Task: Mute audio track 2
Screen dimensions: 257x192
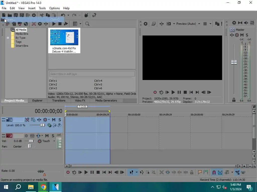Action: point(47,136)
